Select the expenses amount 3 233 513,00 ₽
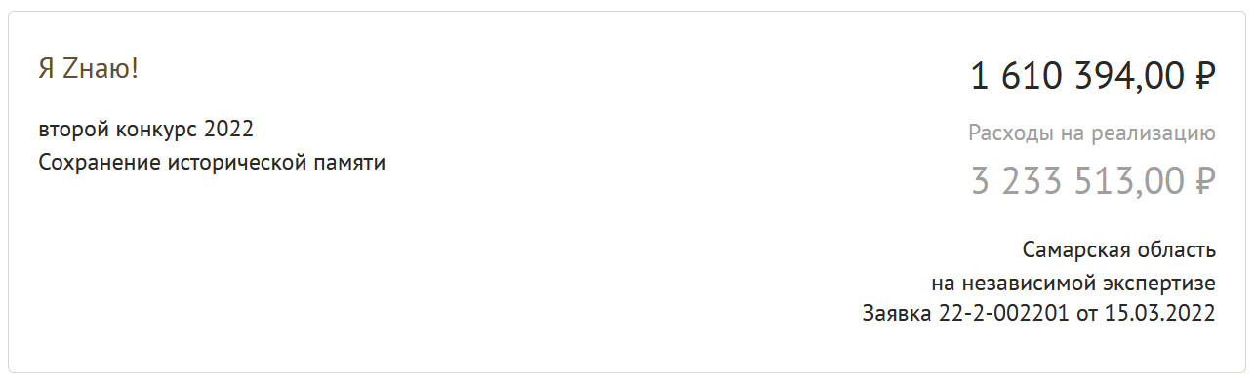The height and width of the screenshot is (379, 1255). click(1093, 181)
